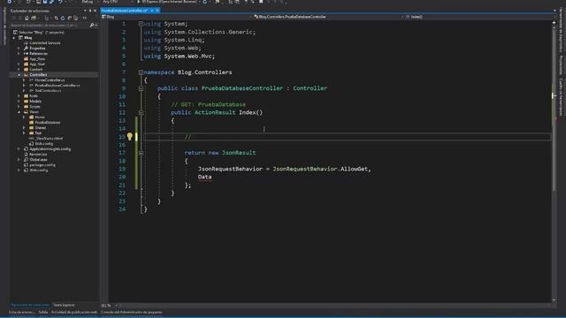Select ApplicationInsights.config file
The width and height of the screenshot is (566, 318).
coord(50,149)
